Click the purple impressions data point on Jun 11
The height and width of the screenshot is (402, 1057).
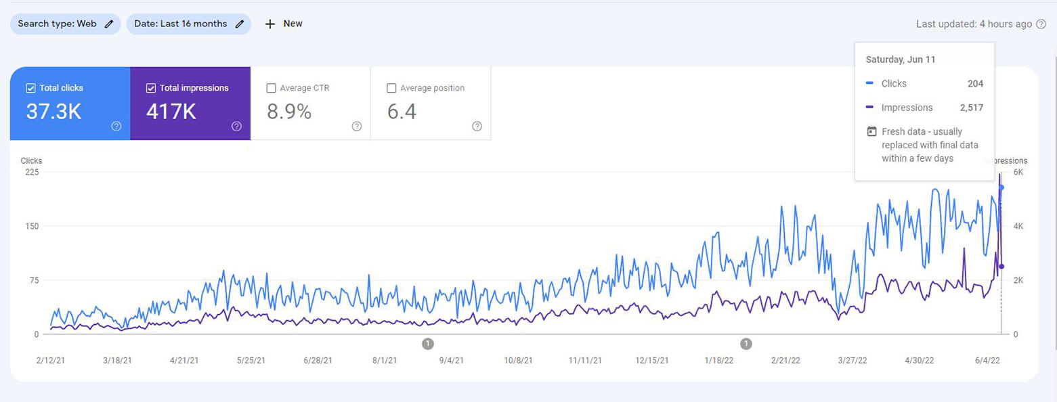[x=1001, y=267]
